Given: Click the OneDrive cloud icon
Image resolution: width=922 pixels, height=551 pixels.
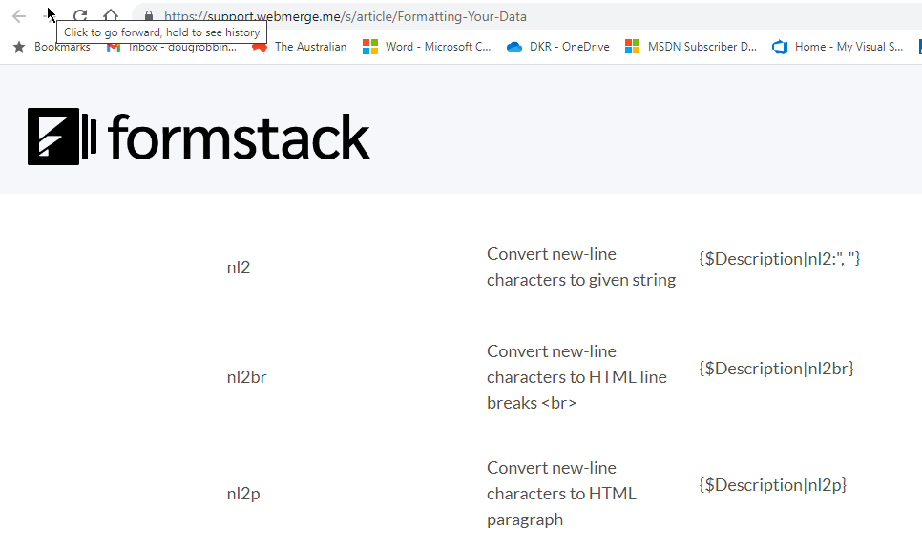Looking at the screenshot, I should pyautogui.click(x=514, y=46).
